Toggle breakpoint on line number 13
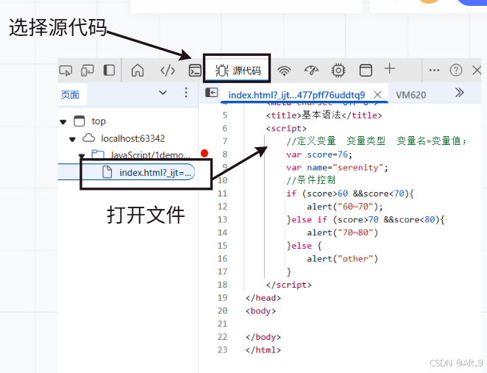 (x=222, y=219)
